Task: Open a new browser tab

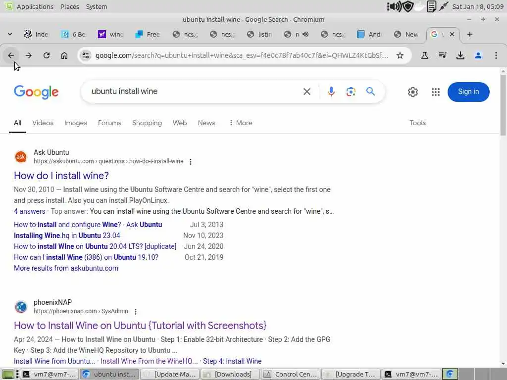Action: (470, 34)
